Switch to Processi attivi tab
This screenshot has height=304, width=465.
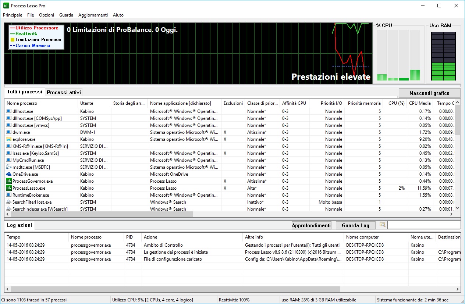click(64, 92)
